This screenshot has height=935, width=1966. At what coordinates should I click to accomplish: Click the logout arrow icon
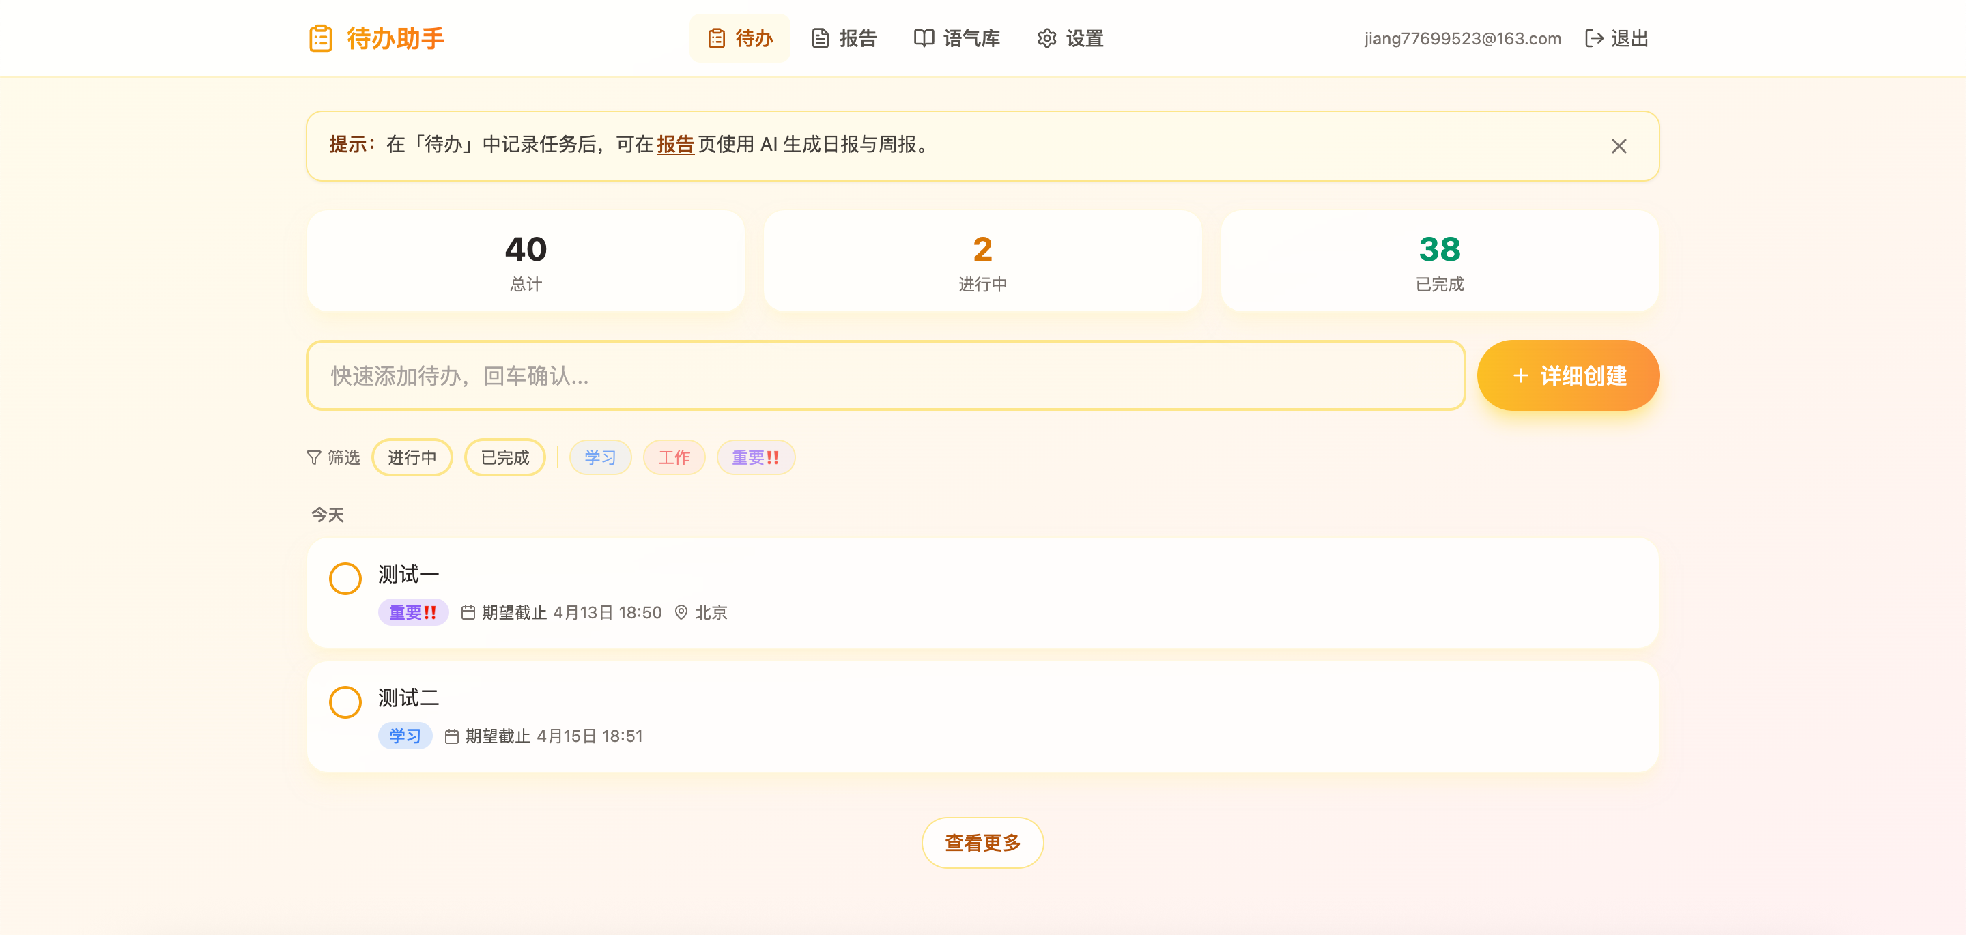coord(1595,38)
